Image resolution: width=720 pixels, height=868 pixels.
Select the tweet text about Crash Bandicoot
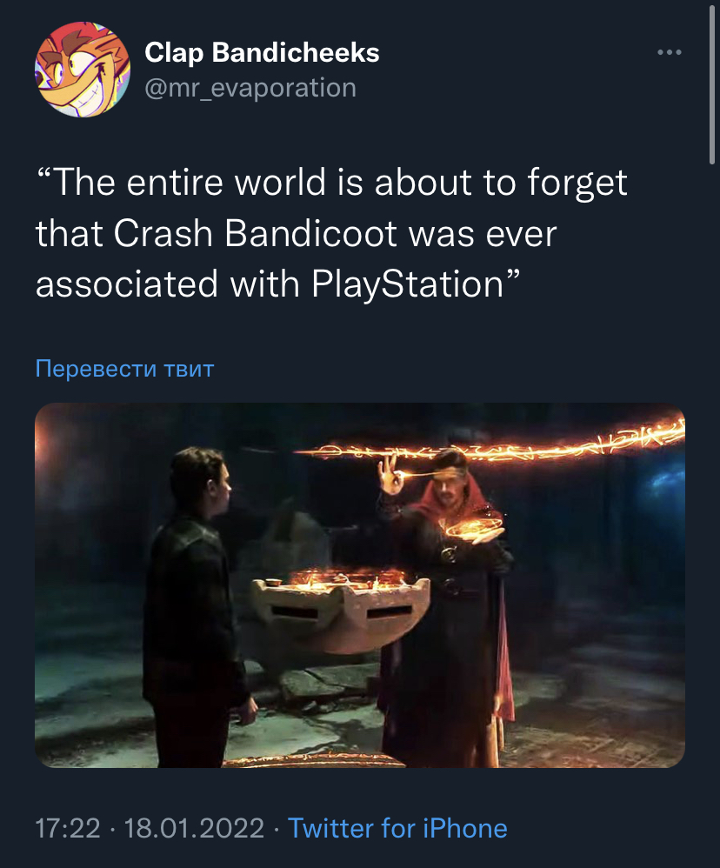[331, 233]
